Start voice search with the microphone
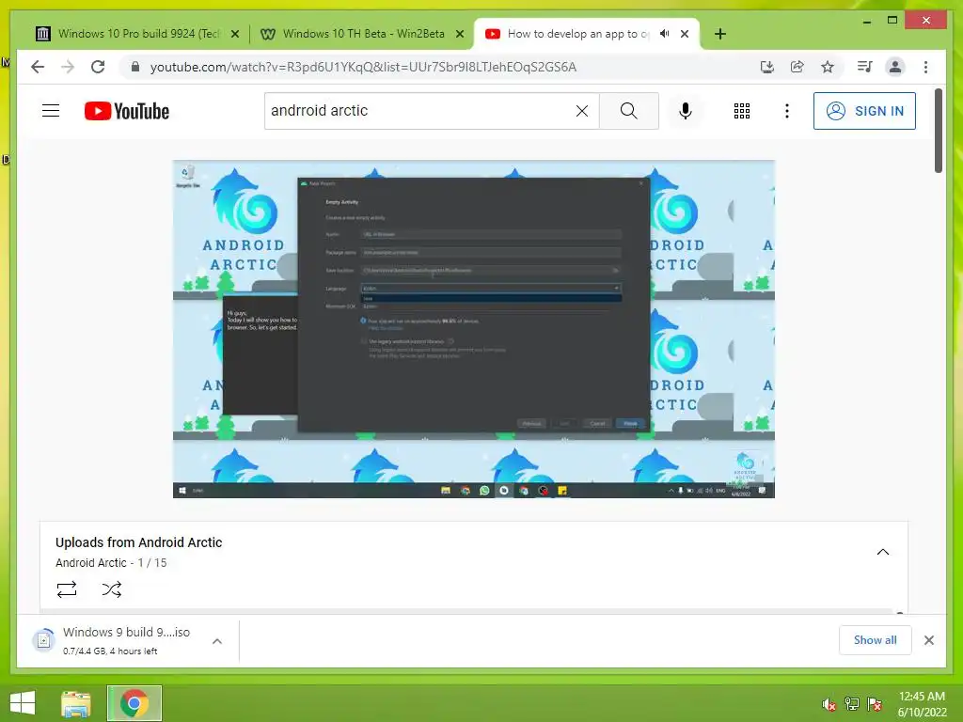This screenshot has width=963, height=722. coord(686,111)
